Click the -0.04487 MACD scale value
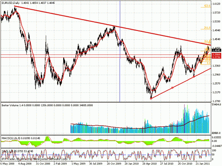222x166 pixels. (x=216, y=146)
